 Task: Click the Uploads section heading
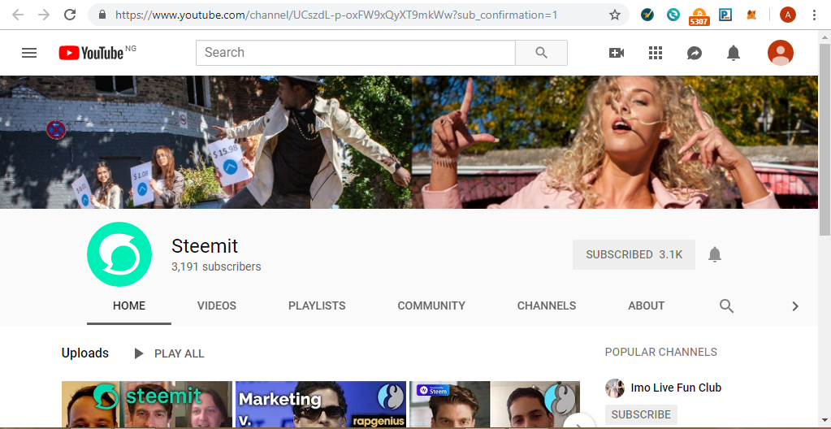click(x=84, y=353)
